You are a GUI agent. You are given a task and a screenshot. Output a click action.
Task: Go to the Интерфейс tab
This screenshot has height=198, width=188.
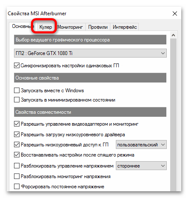[x=125, y=27]
